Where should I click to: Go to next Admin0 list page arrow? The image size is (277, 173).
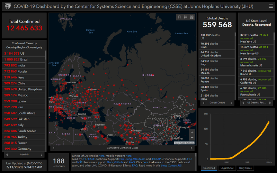click(42, 155)
